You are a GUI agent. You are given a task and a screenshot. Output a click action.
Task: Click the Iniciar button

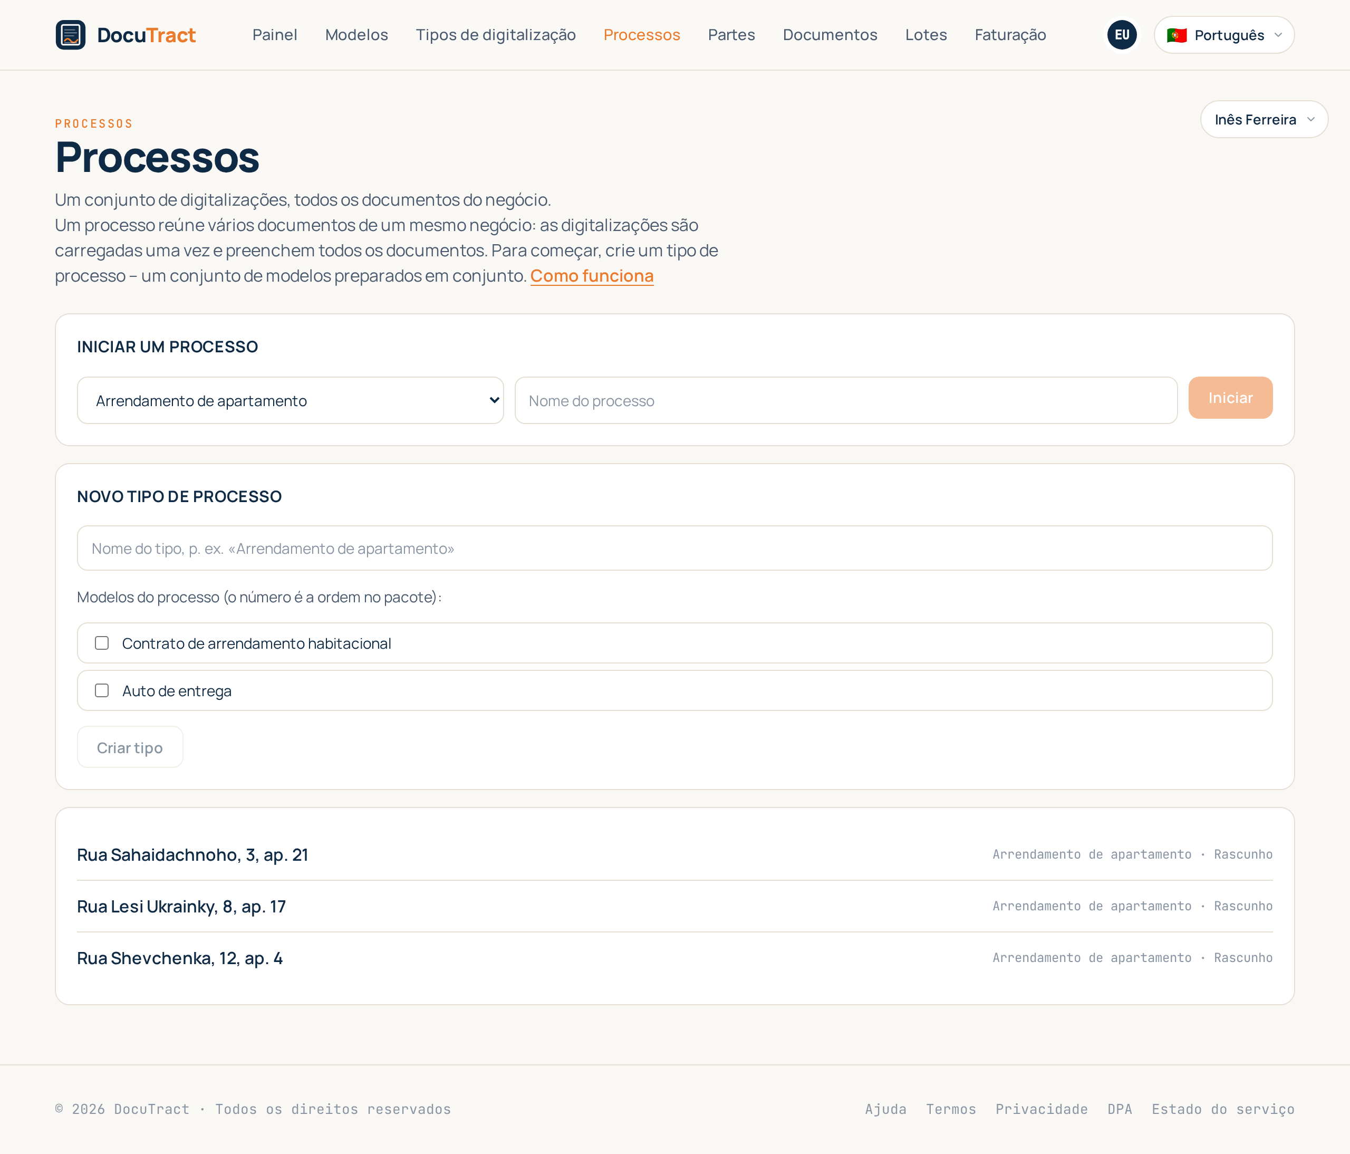pos(1230,398)
